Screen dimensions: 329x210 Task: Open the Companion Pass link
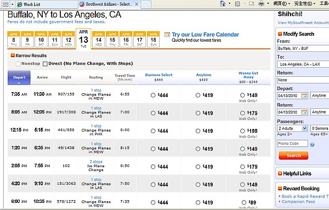[x=298, y=202]
